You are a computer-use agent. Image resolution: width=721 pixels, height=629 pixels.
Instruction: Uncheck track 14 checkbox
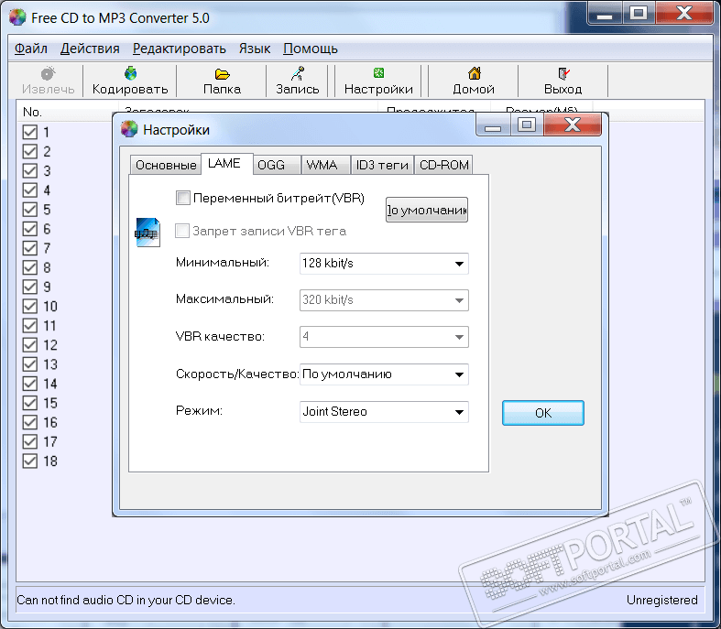pos(30,384)
